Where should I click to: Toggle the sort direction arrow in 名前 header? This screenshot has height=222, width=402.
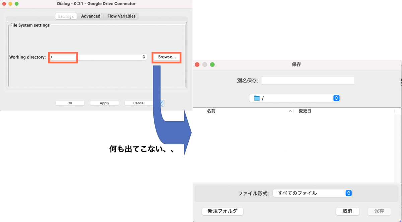290,111
